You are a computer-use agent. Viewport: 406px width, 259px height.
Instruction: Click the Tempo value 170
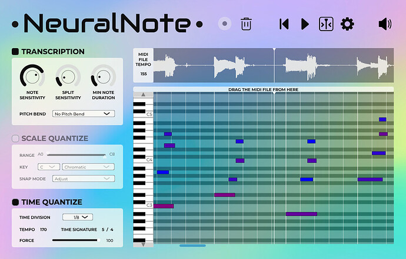tap(43, 229)
